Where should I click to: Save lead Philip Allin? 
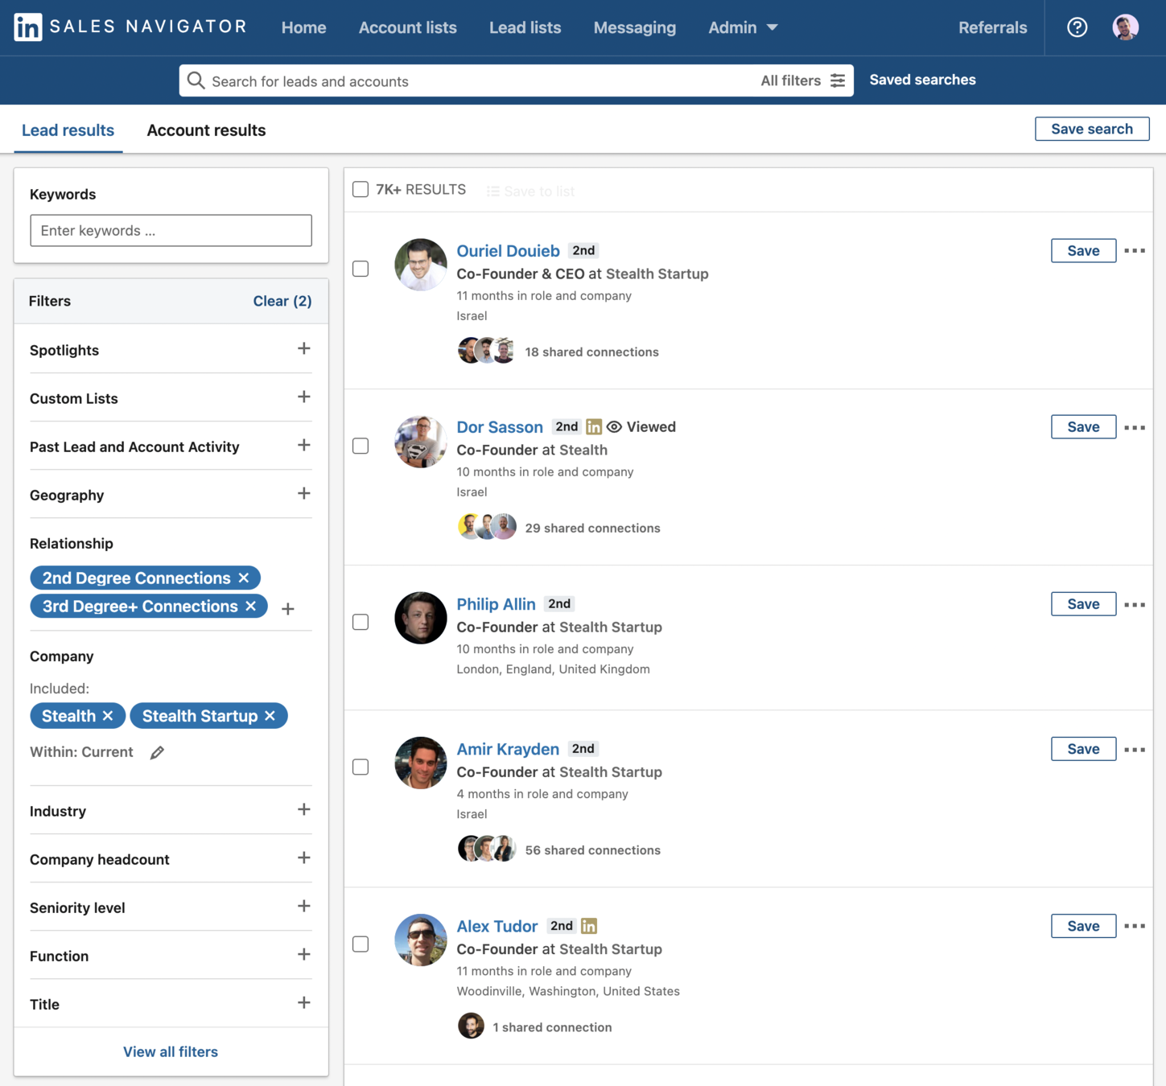coord(1083,603)
